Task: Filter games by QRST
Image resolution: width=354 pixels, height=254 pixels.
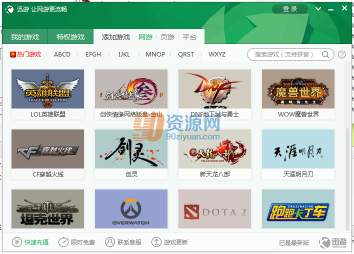Action: tap(186, 54)
